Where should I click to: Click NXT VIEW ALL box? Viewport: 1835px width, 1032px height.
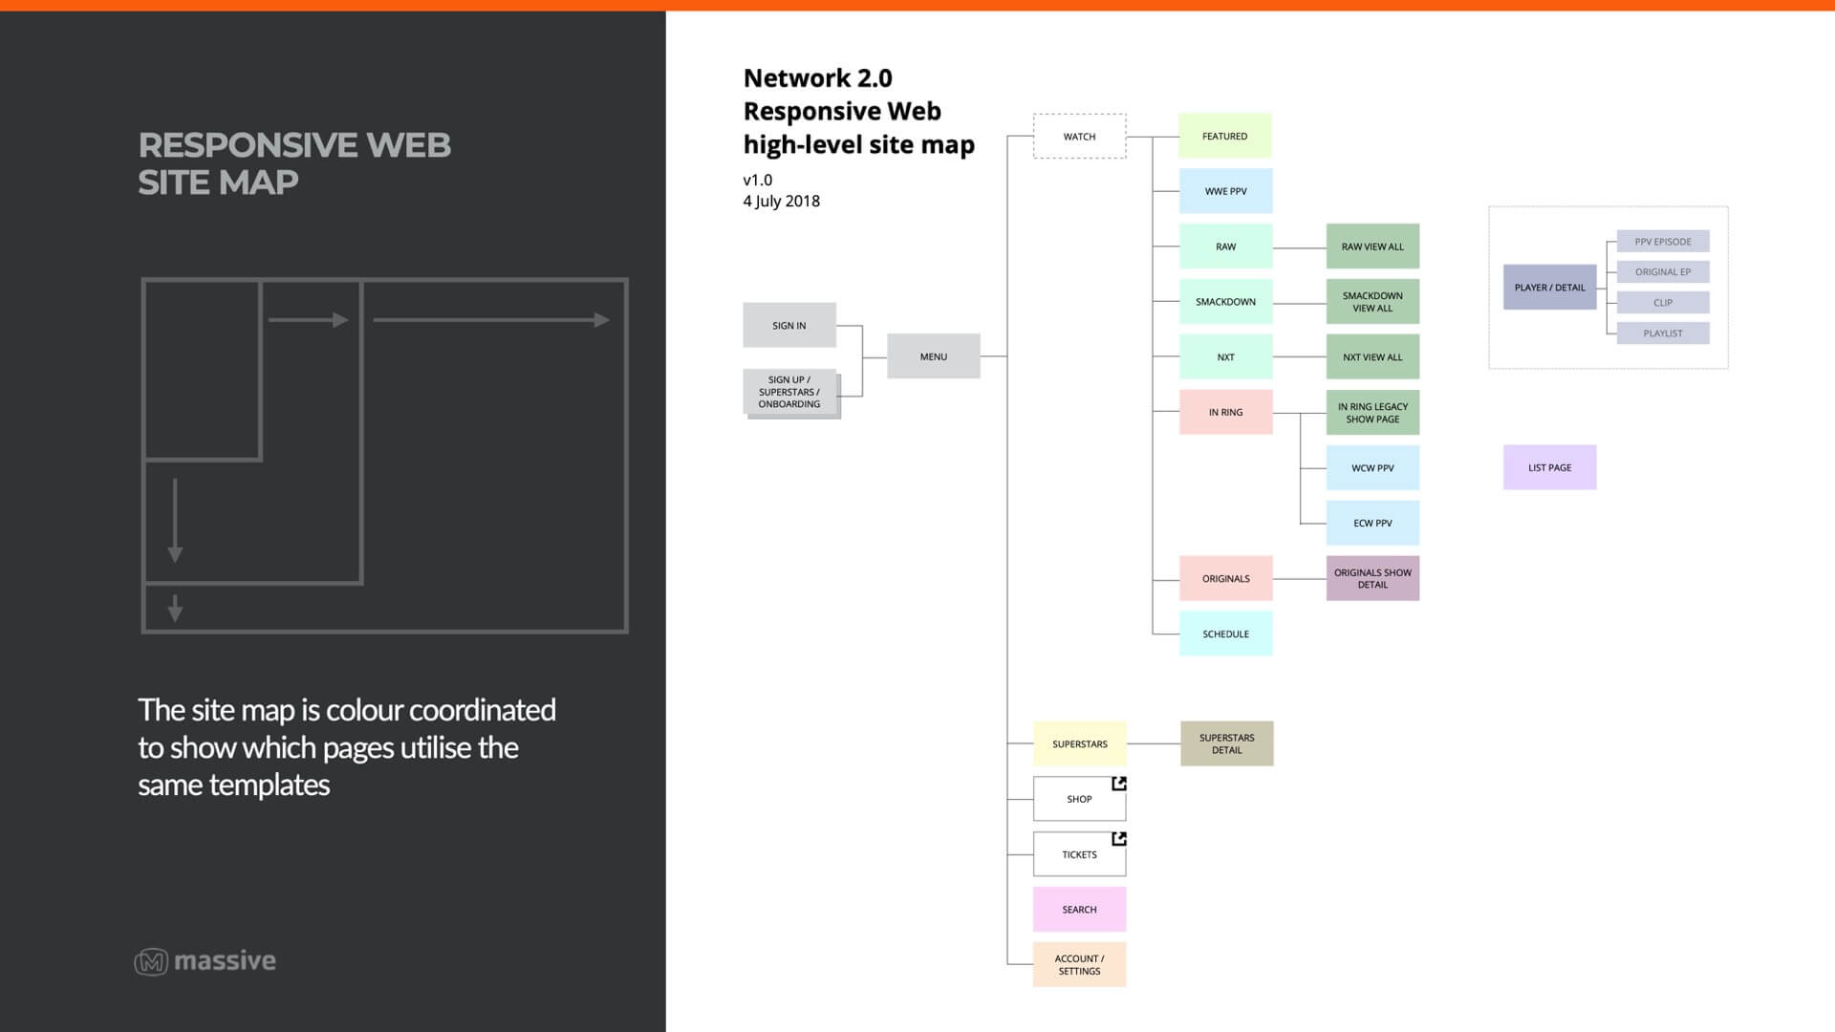[1372, 357]
